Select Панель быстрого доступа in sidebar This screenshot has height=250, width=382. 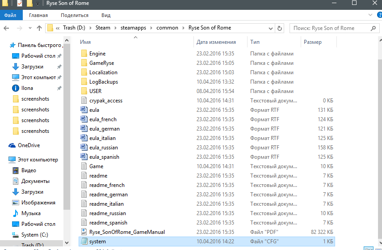[36, 45]
